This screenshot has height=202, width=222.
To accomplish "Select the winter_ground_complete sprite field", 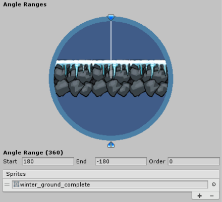I will pyautogui.click(x=110, y=184).
